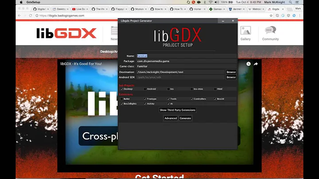The image size is (319, 179).
Task: Switch to the Flappy tab
Action: [119, 9]
